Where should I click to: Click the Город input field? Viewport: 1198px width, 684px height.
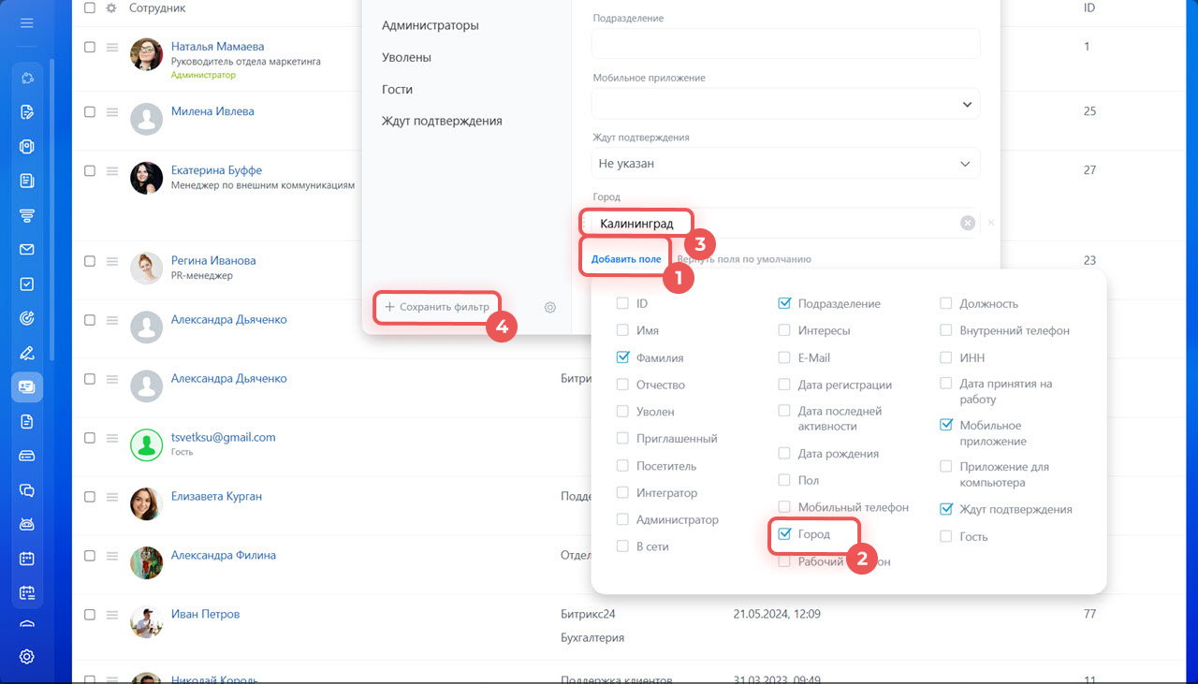[786, 223]
